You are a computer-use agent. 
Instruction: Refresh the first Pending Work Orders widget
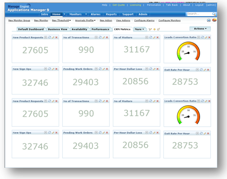coord(100,69)
